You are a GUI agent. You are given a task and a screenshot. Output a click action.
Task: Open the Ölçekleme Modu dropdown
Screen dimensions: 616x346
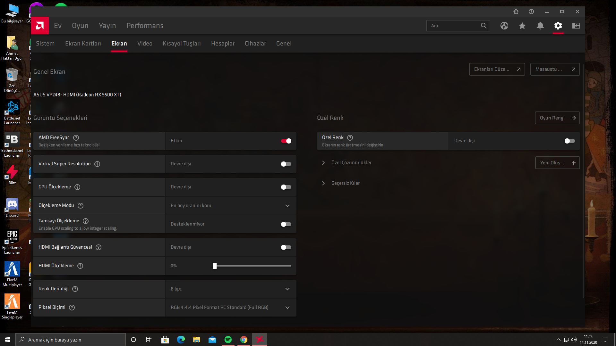tap(230, 206)
